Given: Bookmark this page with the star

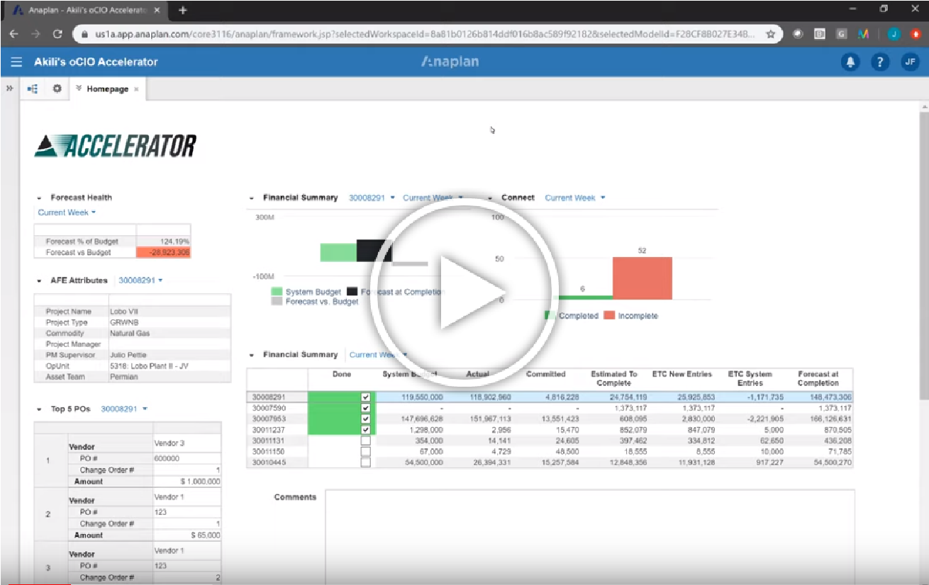Looking at the screenshot, I should pos(770,33).
